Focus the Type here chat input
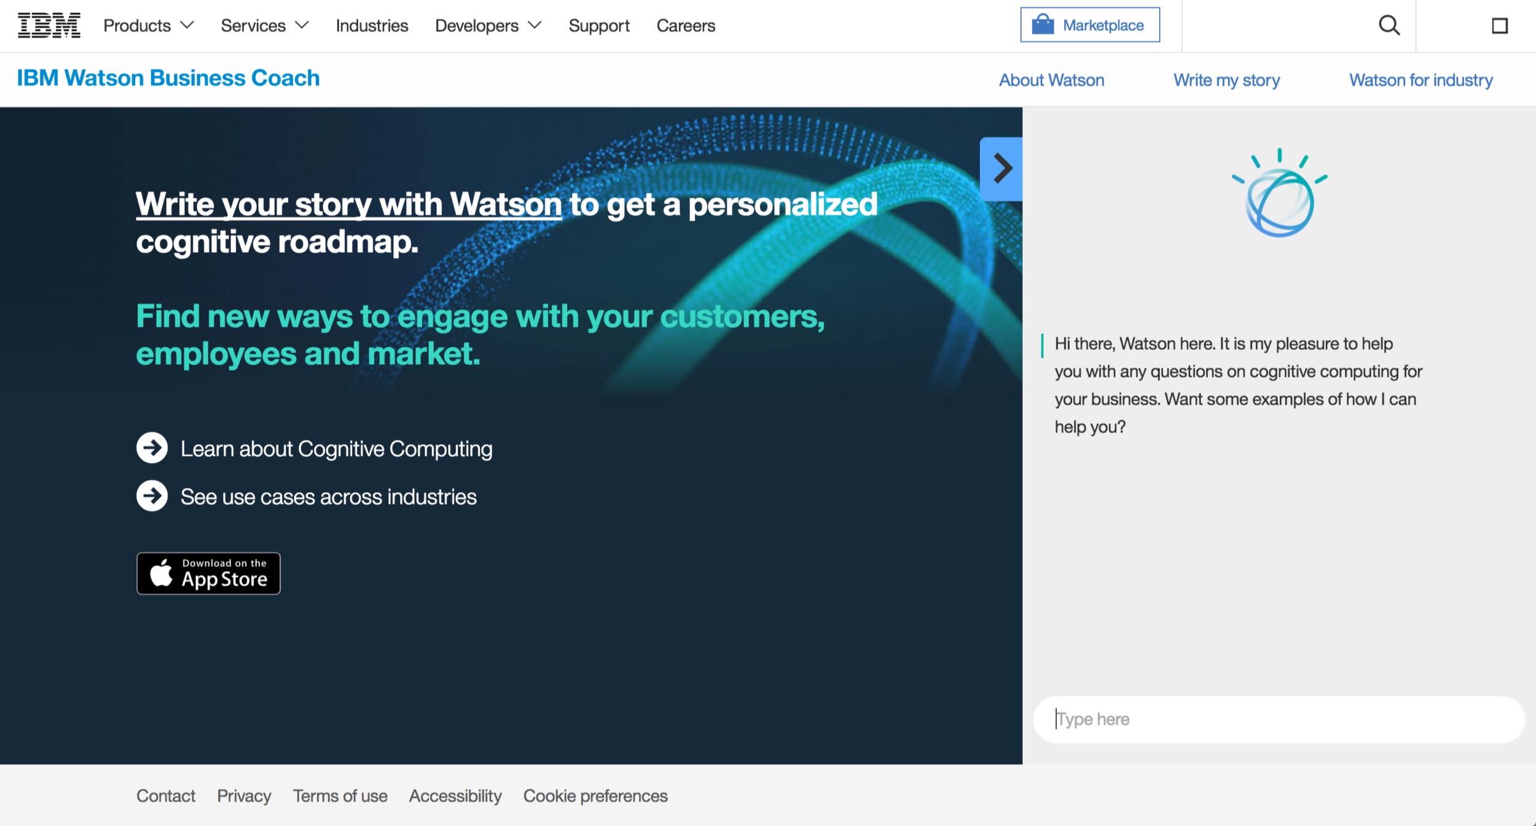Image resolution: width=1536 pixels, height=826 pixels. (1279, 719)
